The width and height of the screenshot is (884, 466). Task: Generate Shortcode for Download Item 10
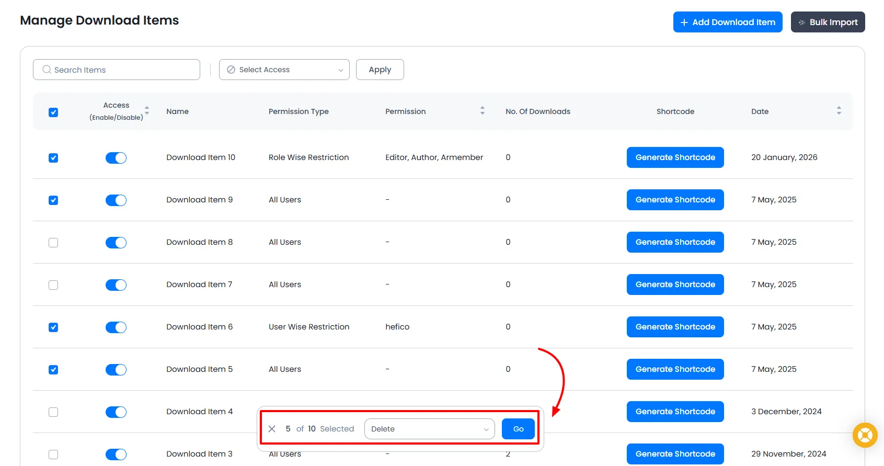point(675,157)
